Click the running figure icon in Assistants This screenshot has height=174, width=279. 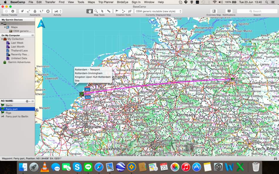[x=41, y=11]
